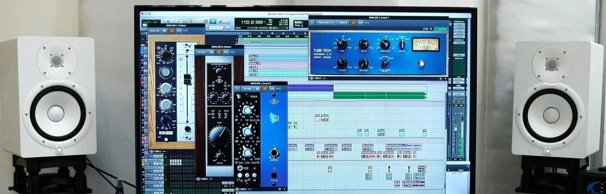Open the dpMeter5 insert slot
606x194 pixels.
[459, 55]
